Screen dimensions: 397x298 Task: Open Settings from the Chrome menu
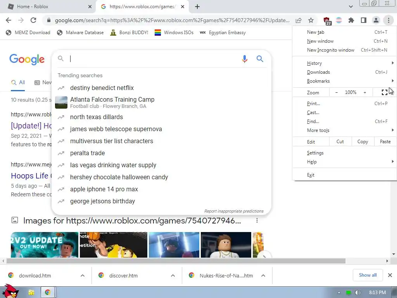[x=344, y=153]
